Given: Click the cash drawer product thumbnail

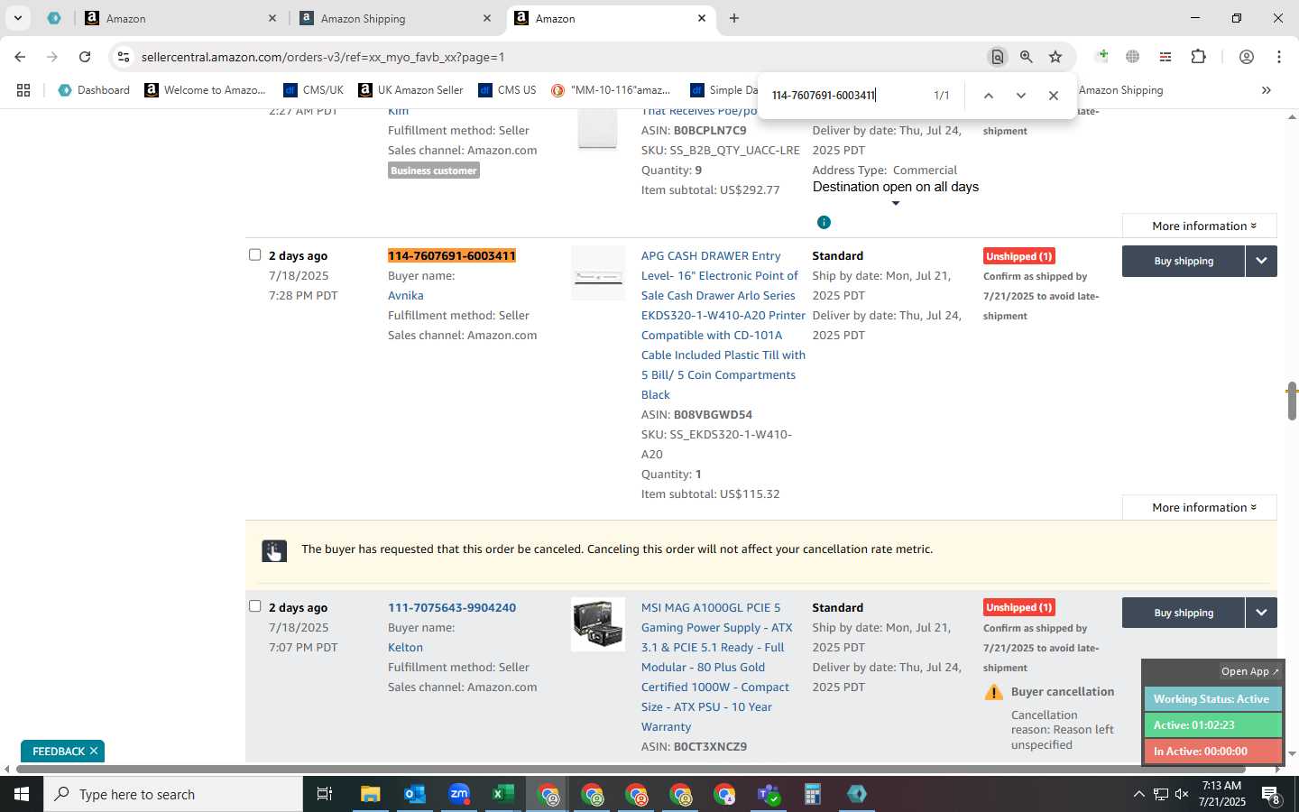Looking at the screenshot, I should tap(598, 275).
